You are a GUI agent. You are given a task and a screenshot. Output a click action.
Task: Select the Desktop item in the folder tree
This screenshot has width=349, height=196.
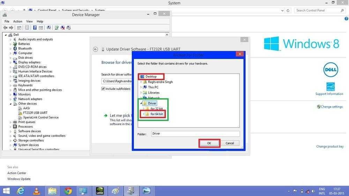(x=151, y=76)
